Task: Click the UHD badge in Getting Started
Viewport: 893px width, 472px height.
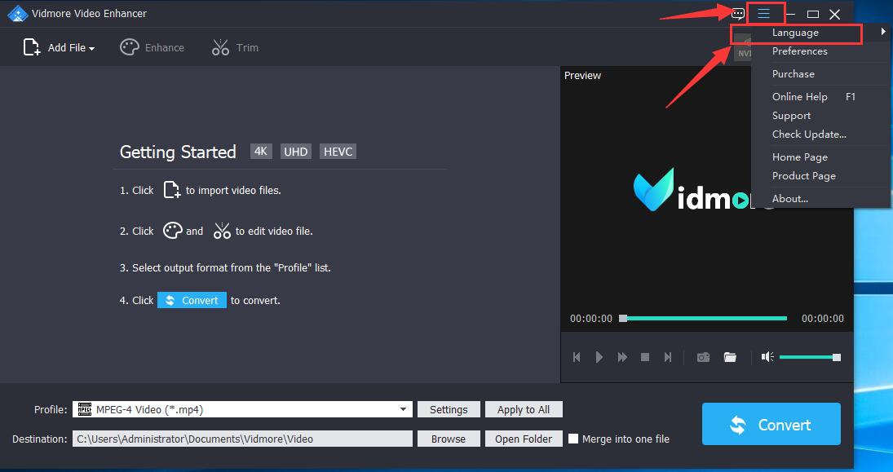Action: tap(295, 152)
